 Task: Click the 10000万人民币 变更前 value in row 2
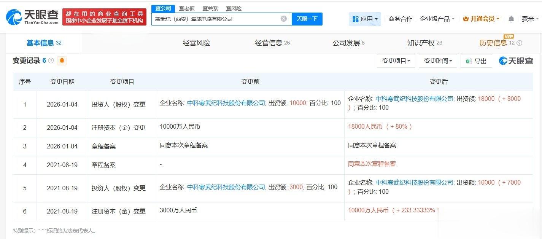180,126
